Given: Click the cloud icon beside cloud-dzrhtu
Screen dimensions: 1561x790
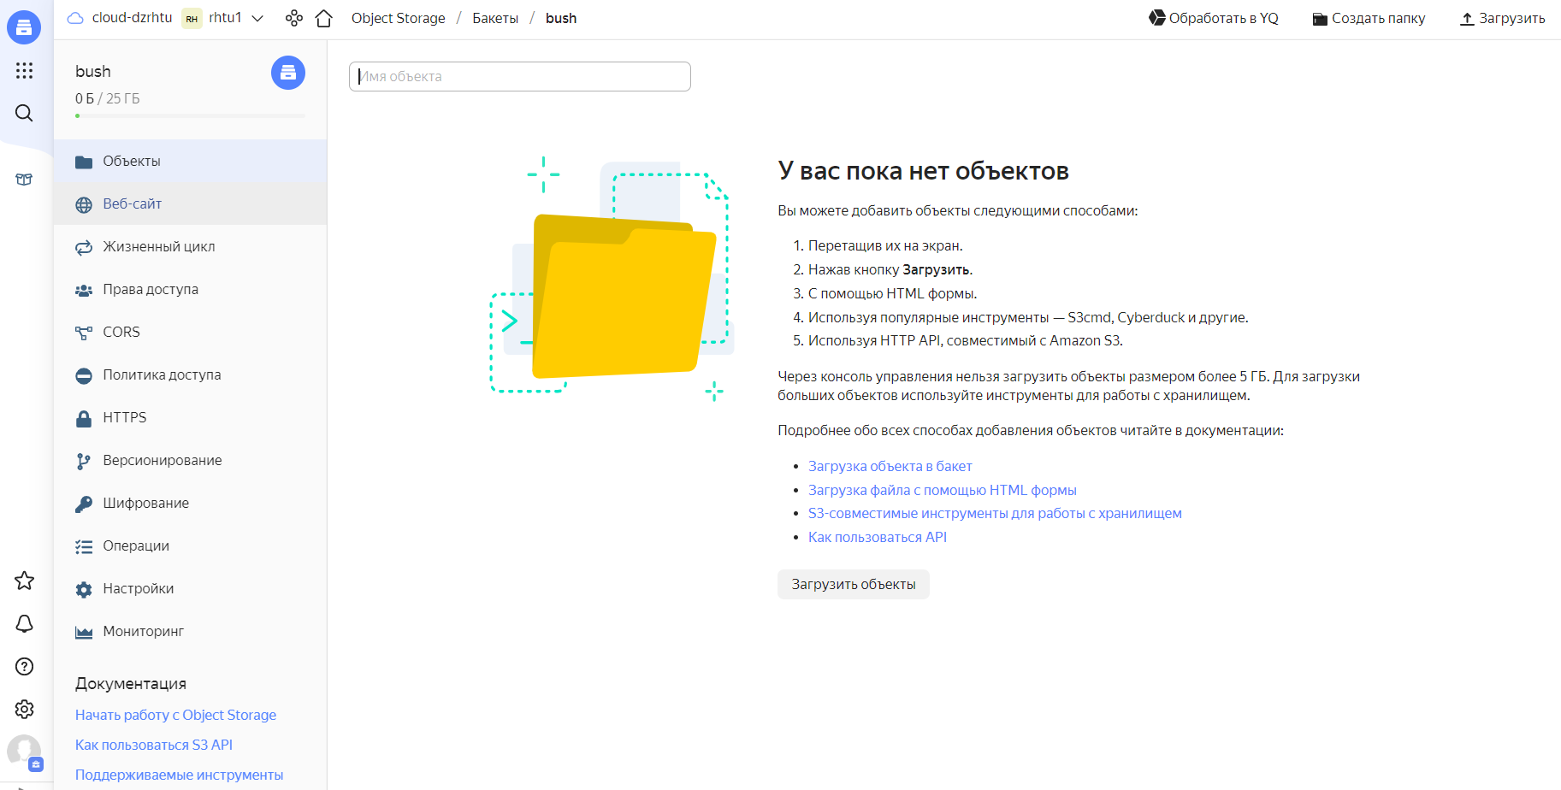Looking at the screenshot, I should [x=75, y=18].
